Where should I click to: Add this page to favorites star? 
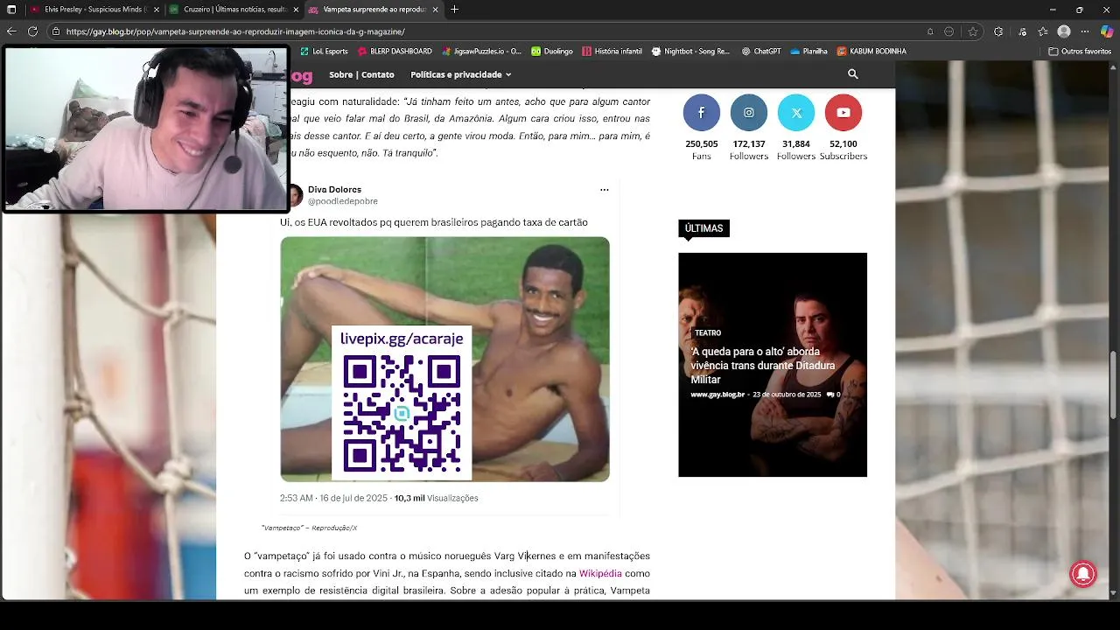pos(972,31)
